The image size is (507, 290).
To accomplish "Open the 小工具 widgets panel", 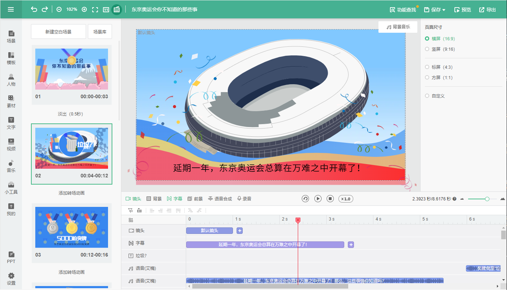I will point(11,188).
